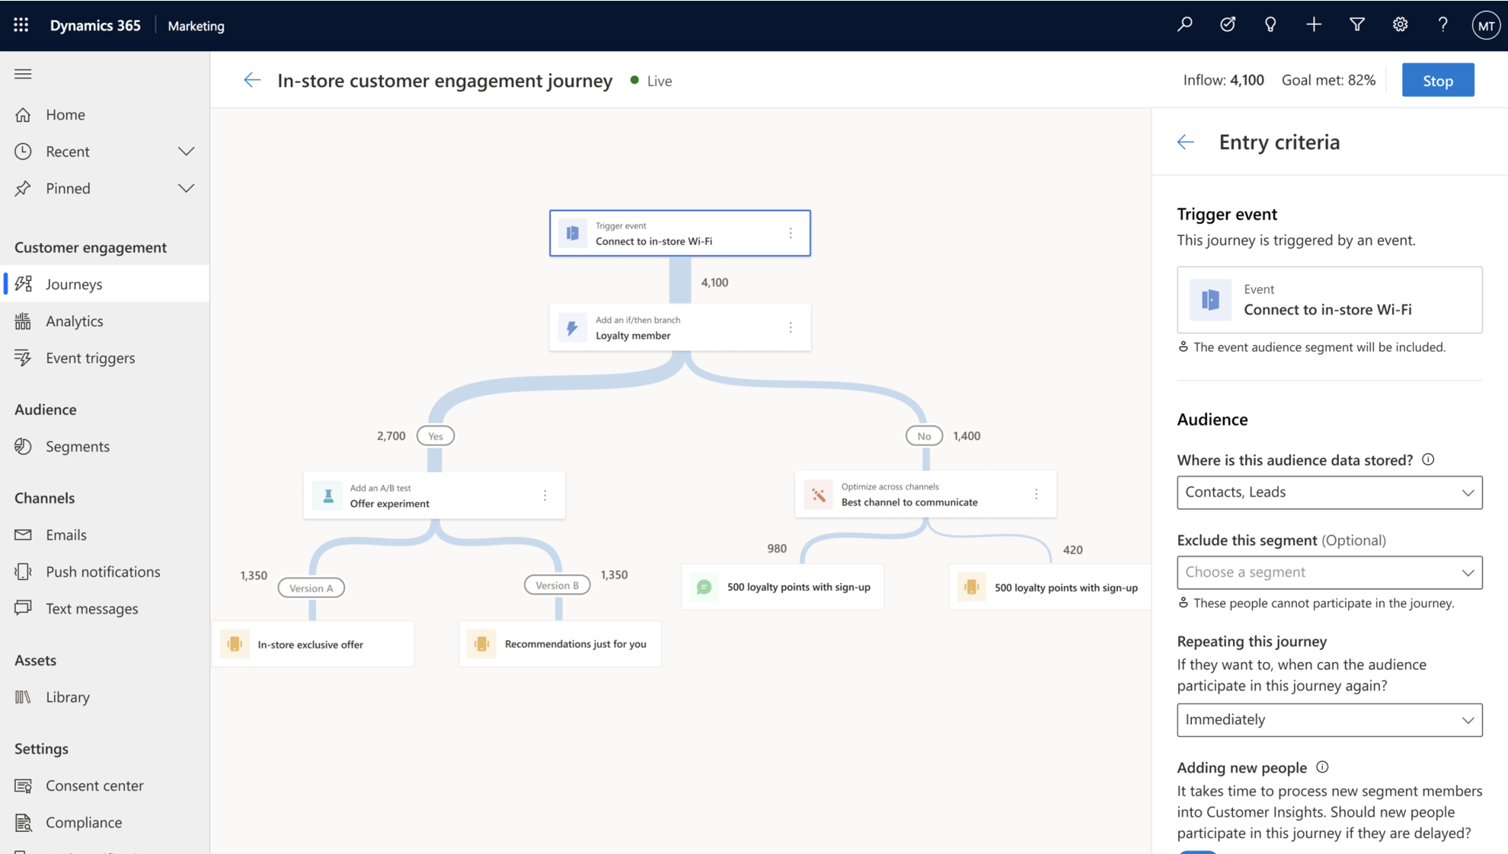The image size is (1508, 854).
Task: Open Consent center in sidebar
Action: (x=105, y=785)
